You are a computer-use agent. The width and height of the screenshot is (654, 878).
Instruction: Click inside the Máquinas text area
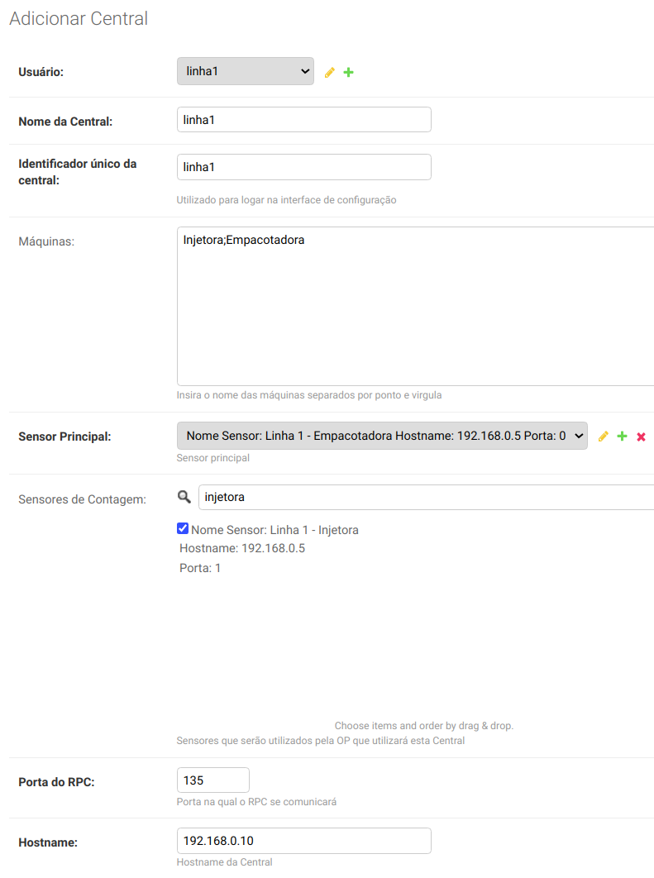click(x=415, y=306)
